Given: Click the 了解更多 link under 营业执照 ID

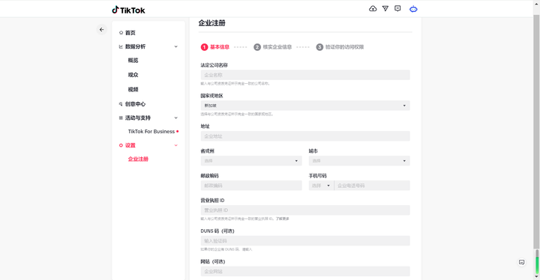Looking at the screenshot, I should (283, 219).
